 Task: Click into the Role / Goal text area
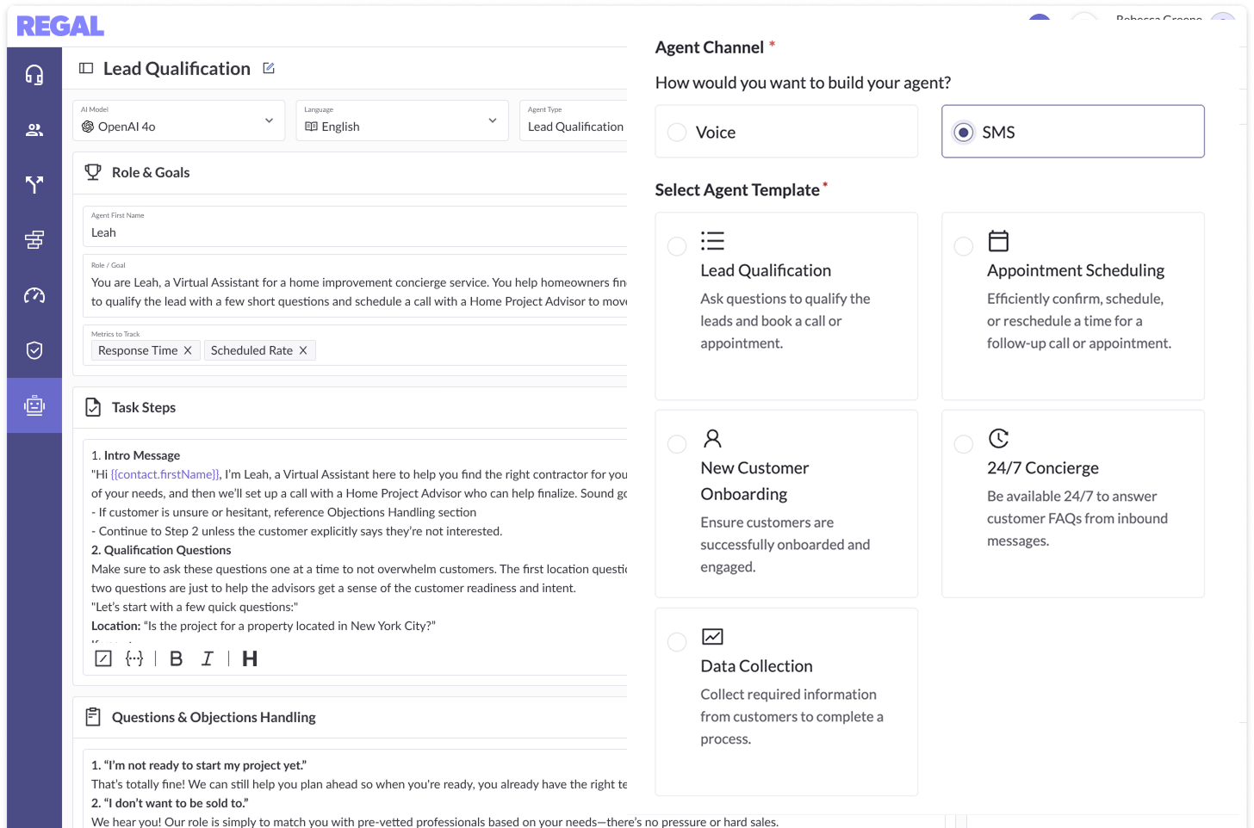[355, 285]
